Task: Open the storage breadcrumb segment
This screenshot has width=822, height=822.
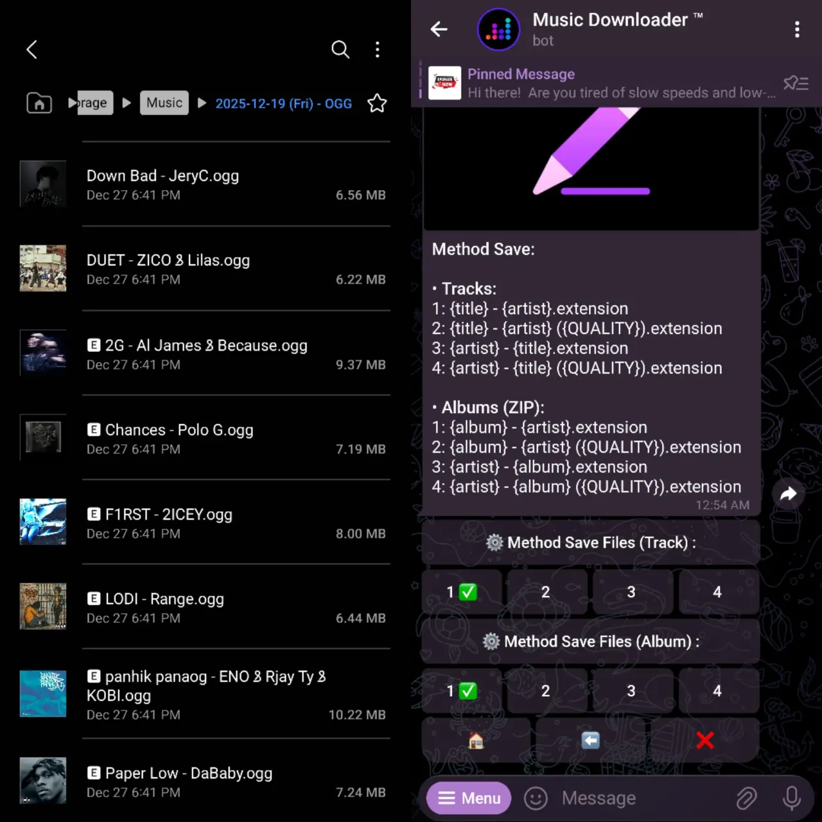Action: tap(94, 103)
